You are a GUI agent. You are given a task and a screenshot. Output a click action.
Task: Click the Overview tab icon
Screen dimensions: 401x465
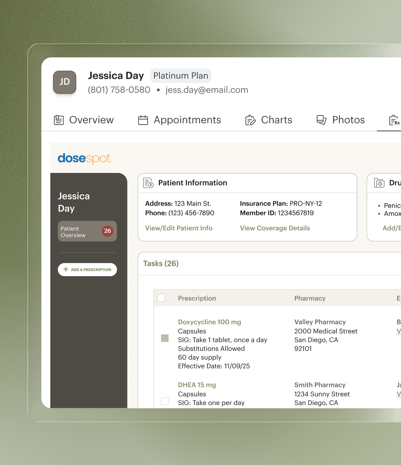[x=59, y=120]
